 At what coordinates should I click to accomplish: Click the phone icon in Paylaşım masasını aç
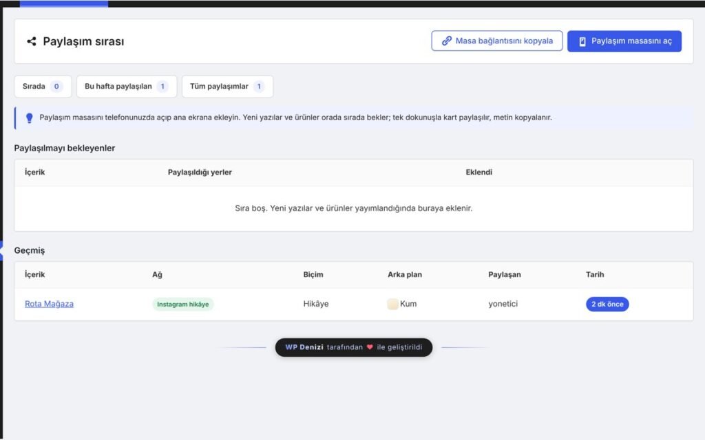tap(582, 41)
